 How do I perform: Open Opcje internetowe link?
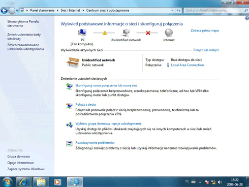pyautogui.click(x=20, y=163)
